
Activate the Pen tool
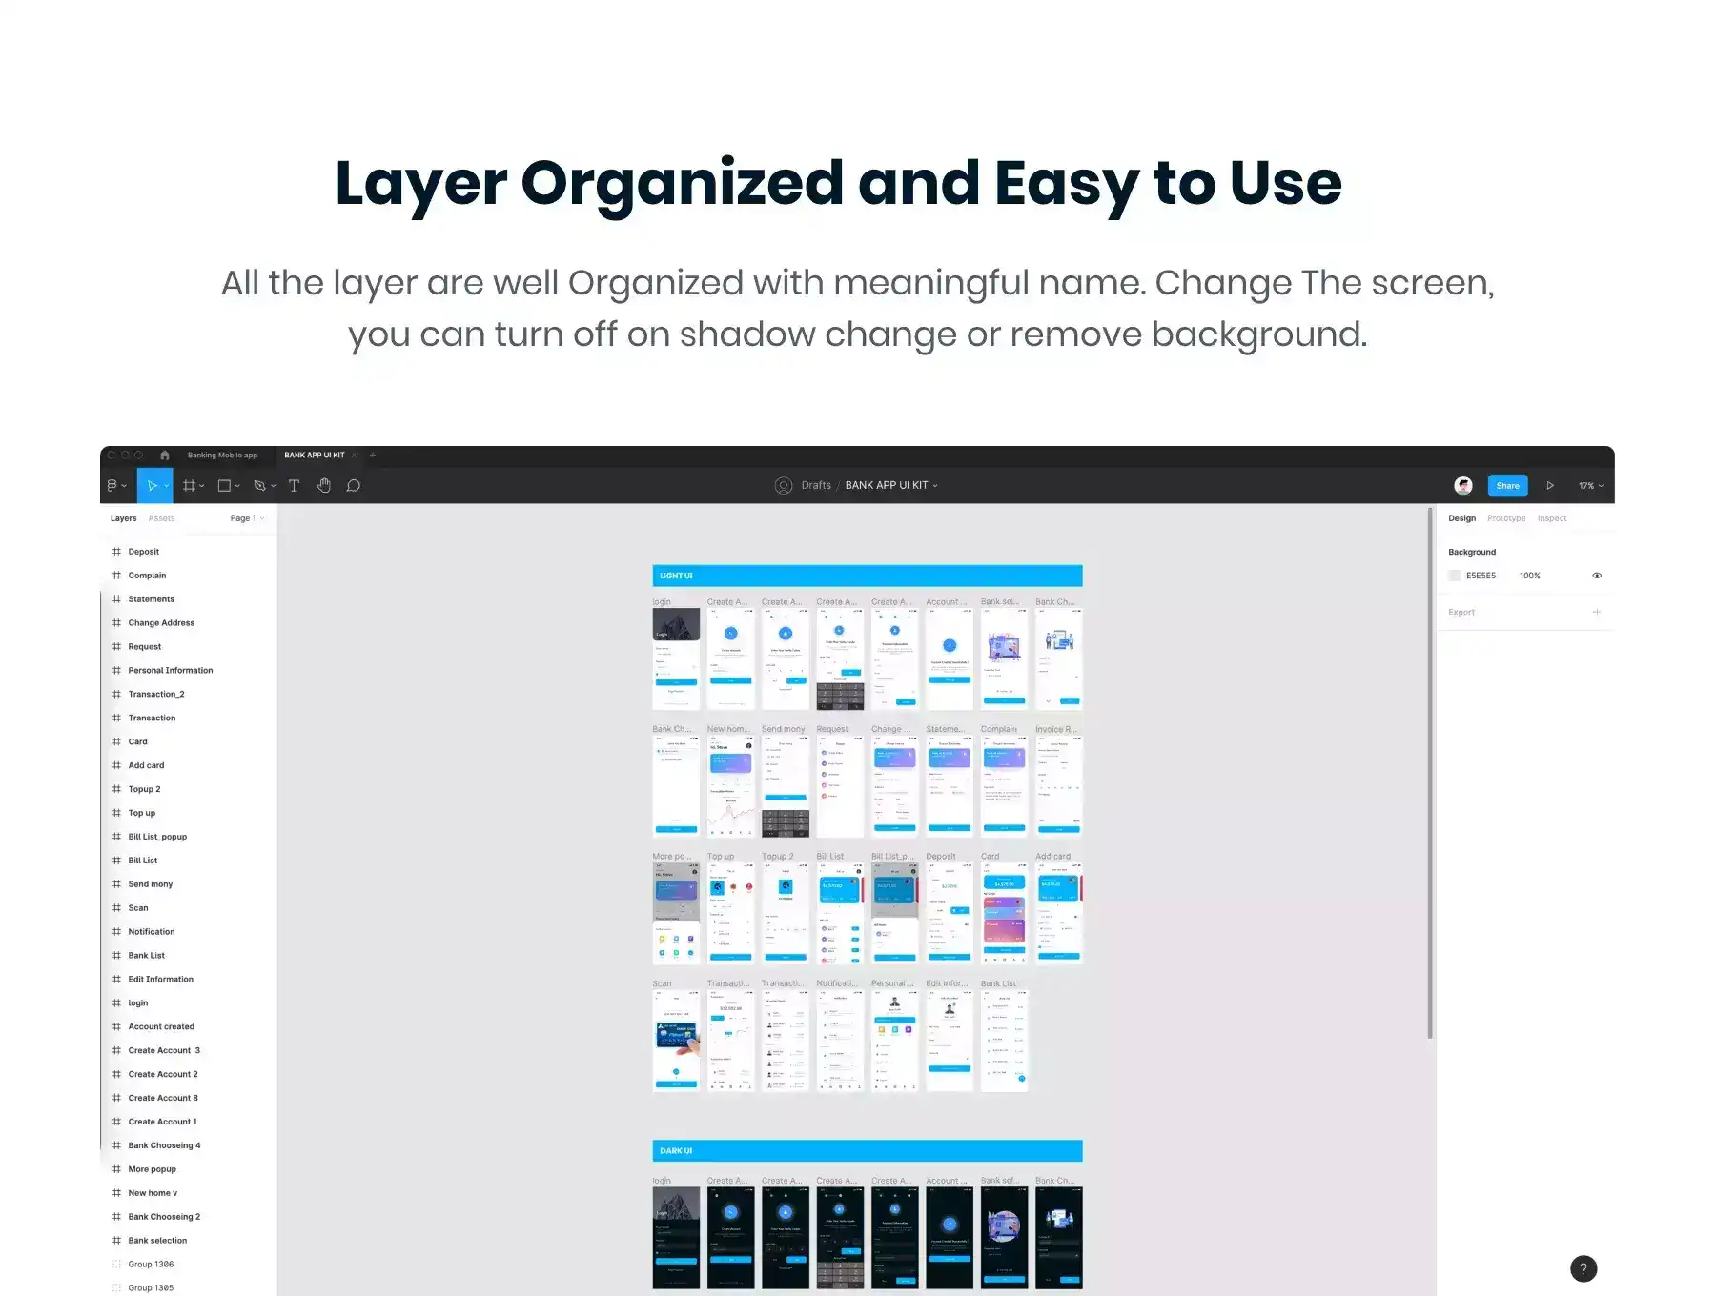259,486
